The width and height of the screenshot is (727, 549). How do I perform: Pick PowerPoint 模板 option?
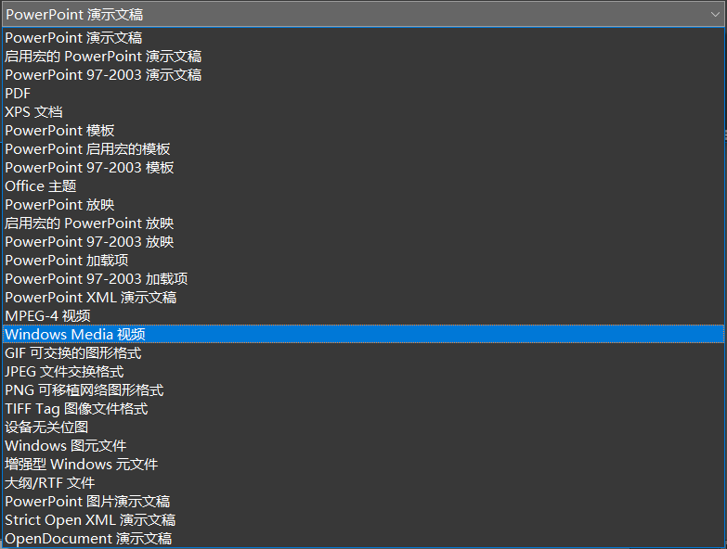pos(363,131)
